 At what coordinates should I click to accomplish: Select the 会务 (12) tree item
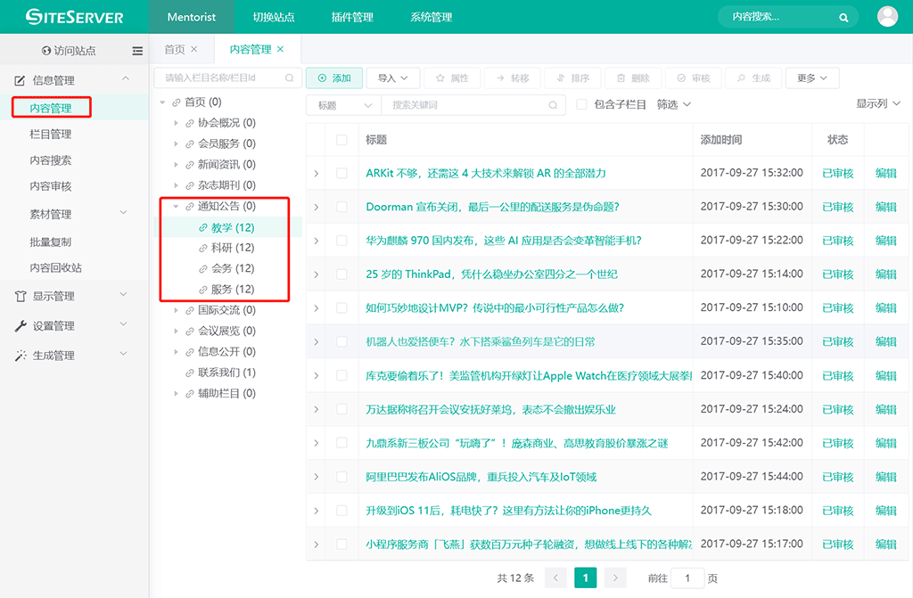(233, 268)
